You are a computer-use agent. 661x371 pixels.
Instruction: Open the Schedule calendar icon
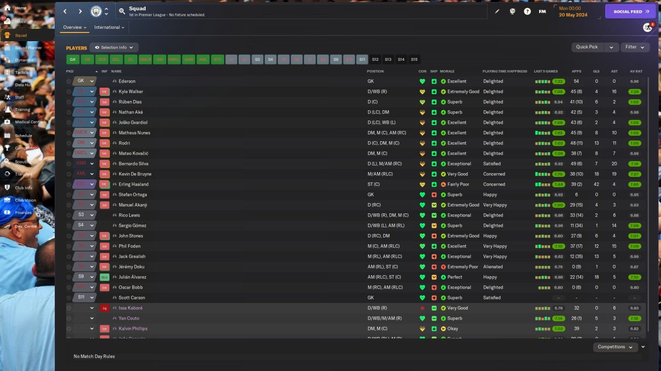(x=8, y=136)
